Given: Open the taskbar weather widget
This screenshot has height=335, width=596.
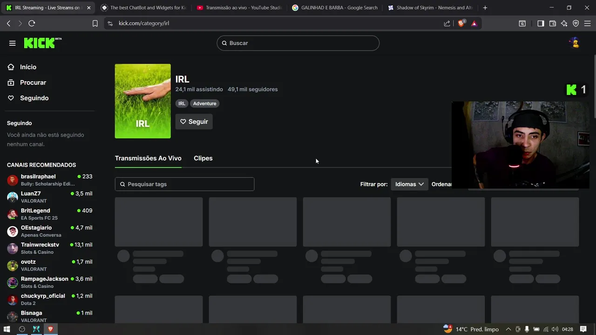Looking at the screenshot, I should (x=471, y=329).
